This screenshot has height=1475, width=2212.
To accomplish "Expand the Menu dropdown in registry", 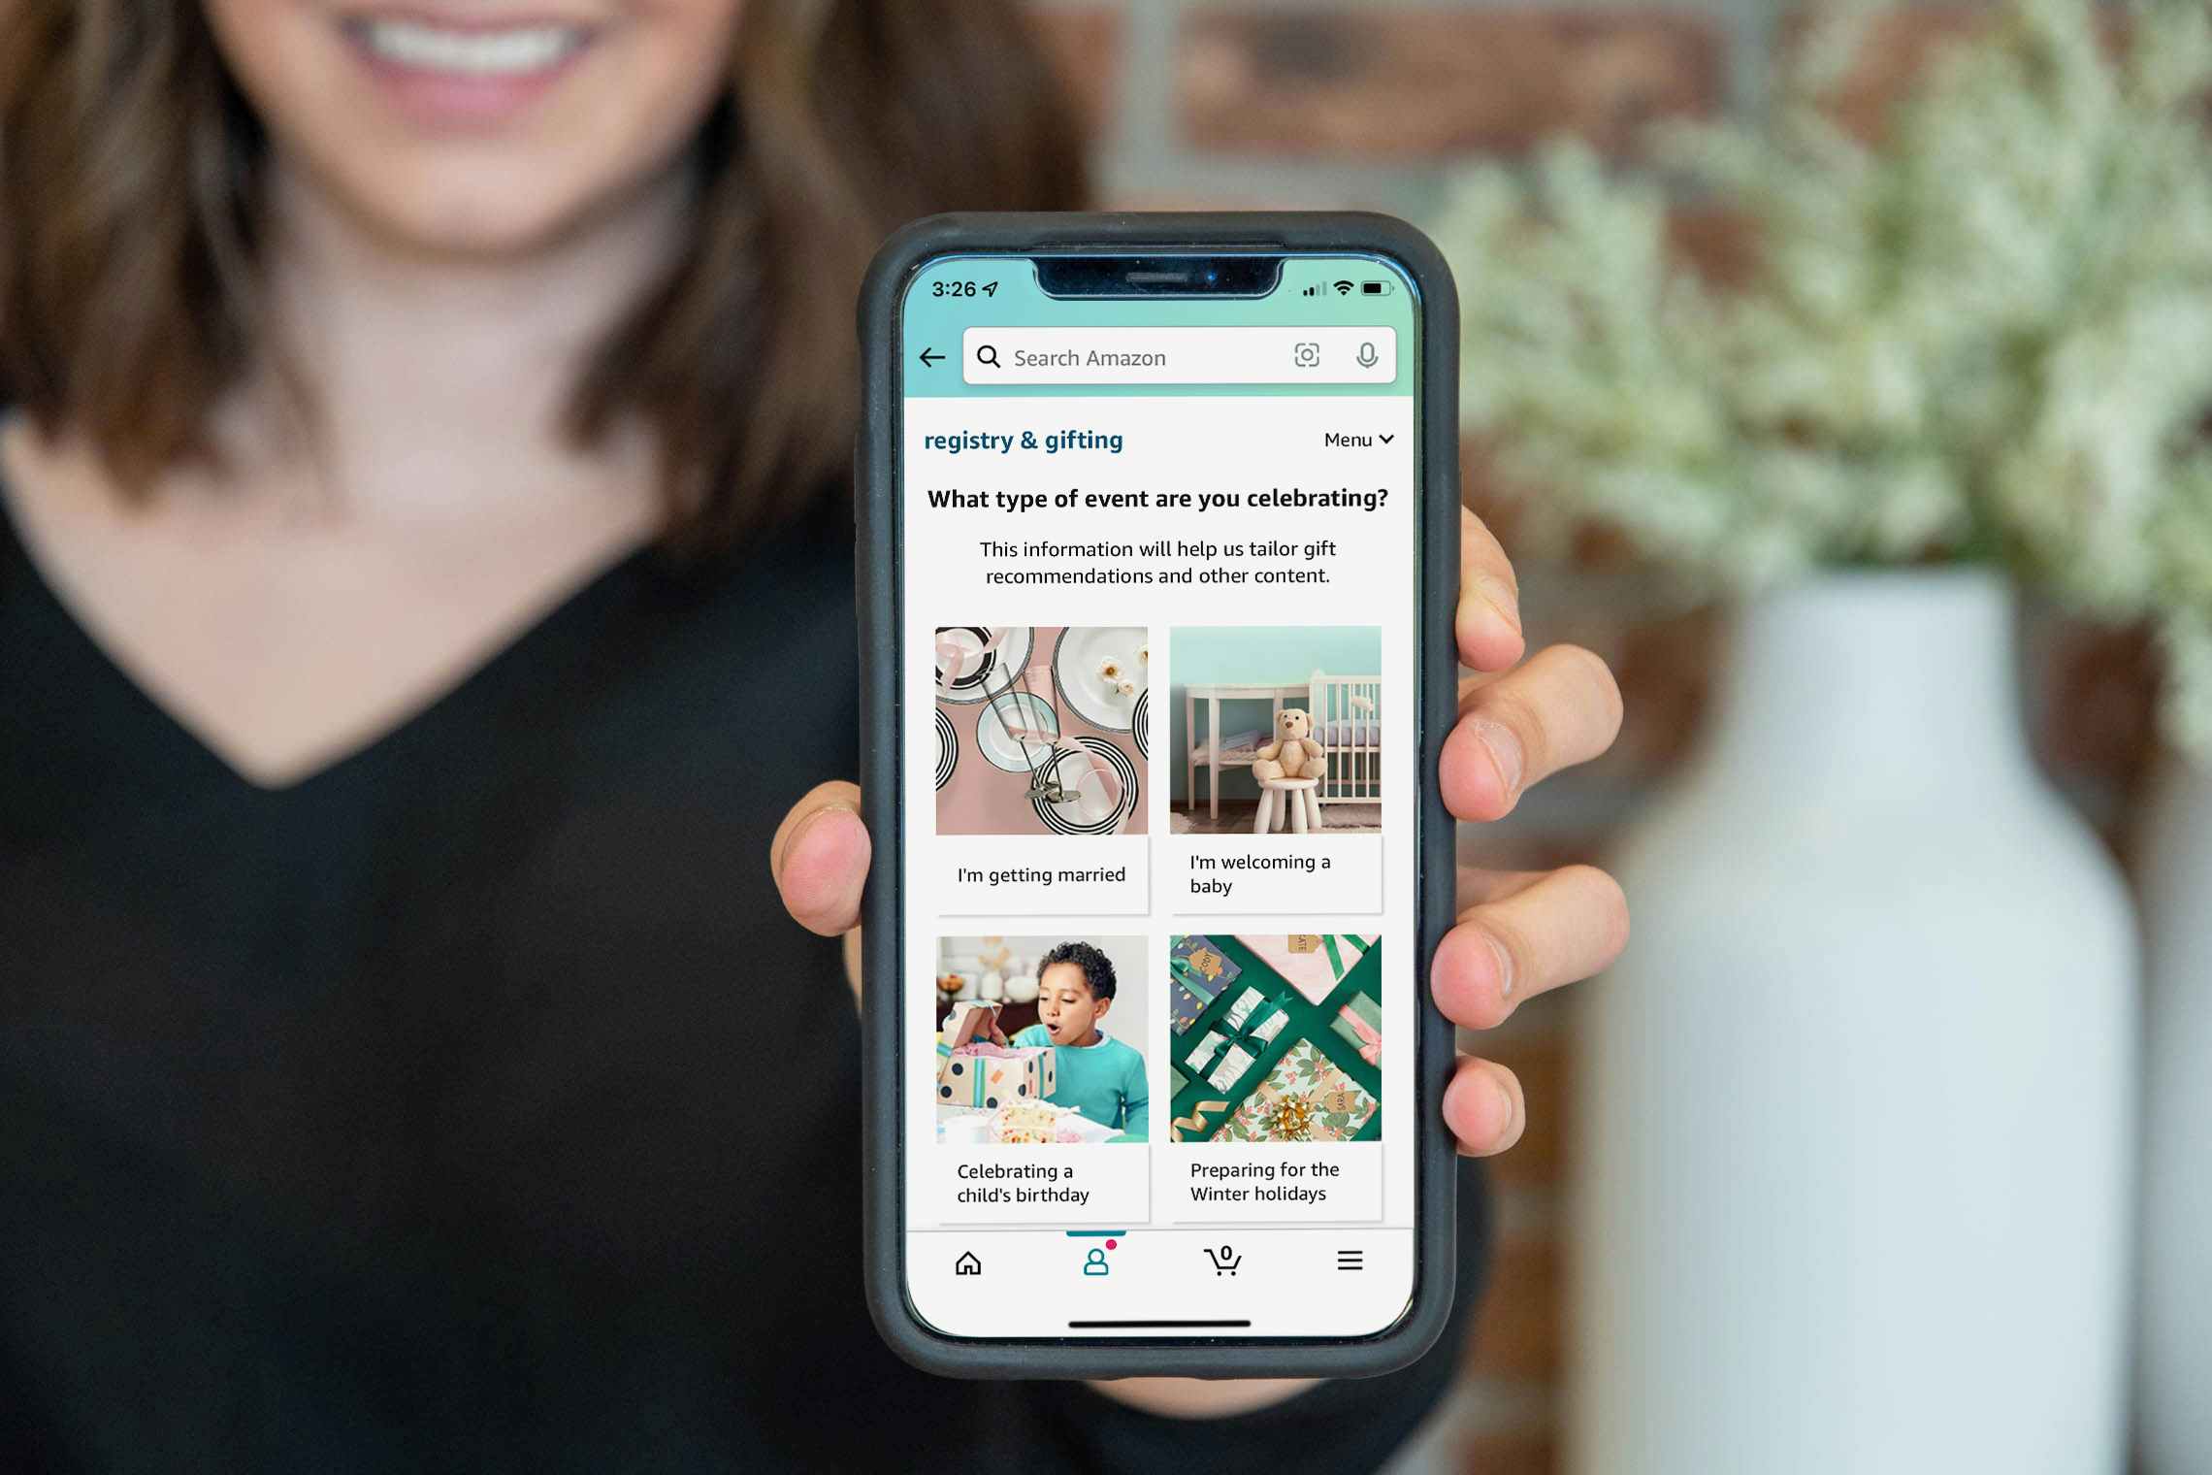I will pyautogui.click(x=1359, y=440).
